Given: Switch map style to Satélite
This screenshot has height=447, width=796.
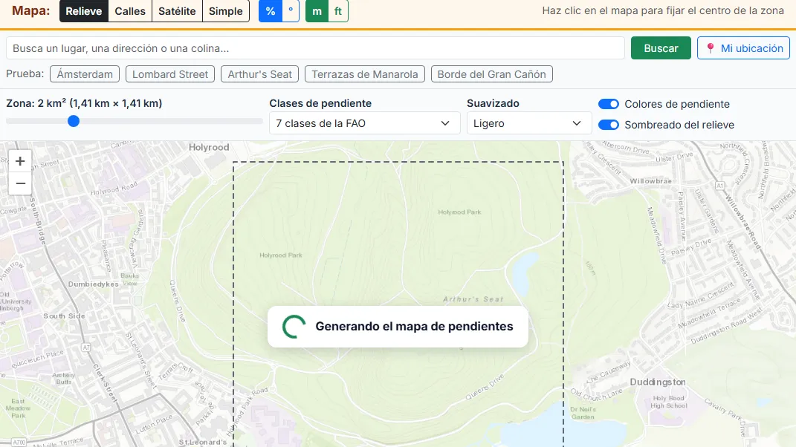Looking at the screenshot, I should coord(177,11).
